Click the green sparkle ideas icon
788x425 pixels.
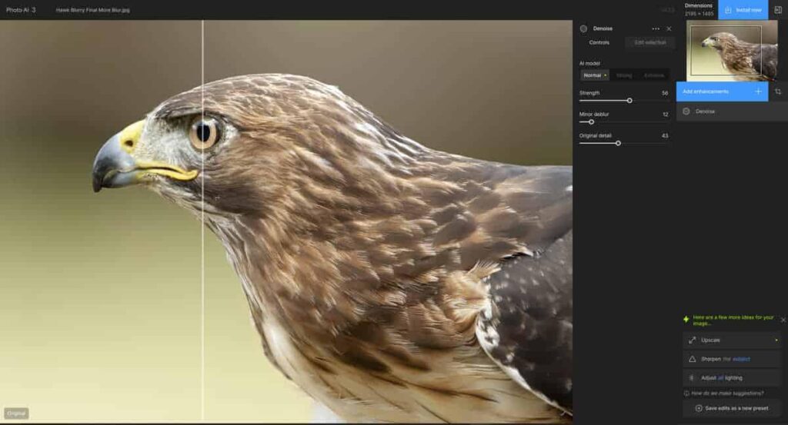tap(686, 319)
